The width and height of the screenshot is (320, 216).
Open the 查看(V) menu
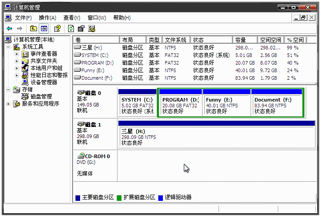[x=72, y=18]
